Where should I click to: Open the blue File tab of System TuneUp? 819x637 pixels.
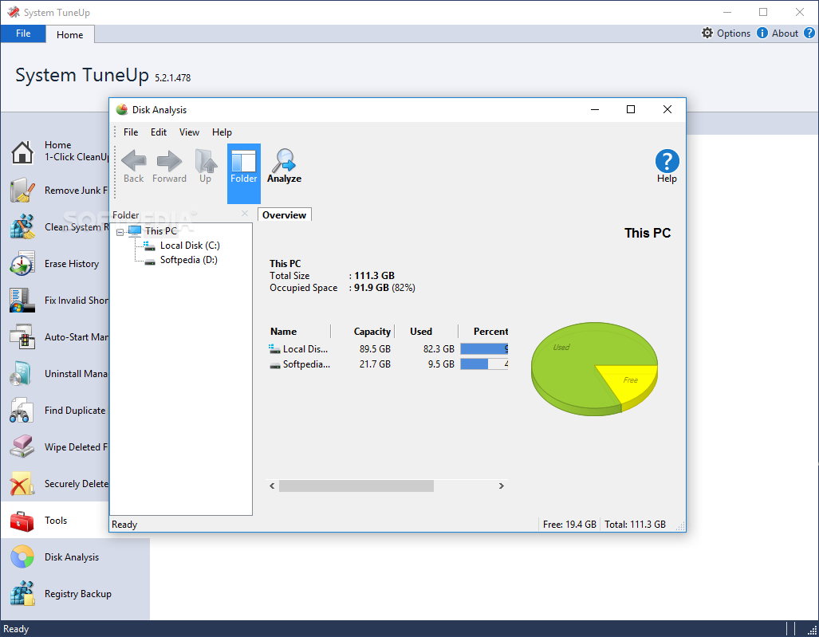pyautogui.click(x=23, y=33)
